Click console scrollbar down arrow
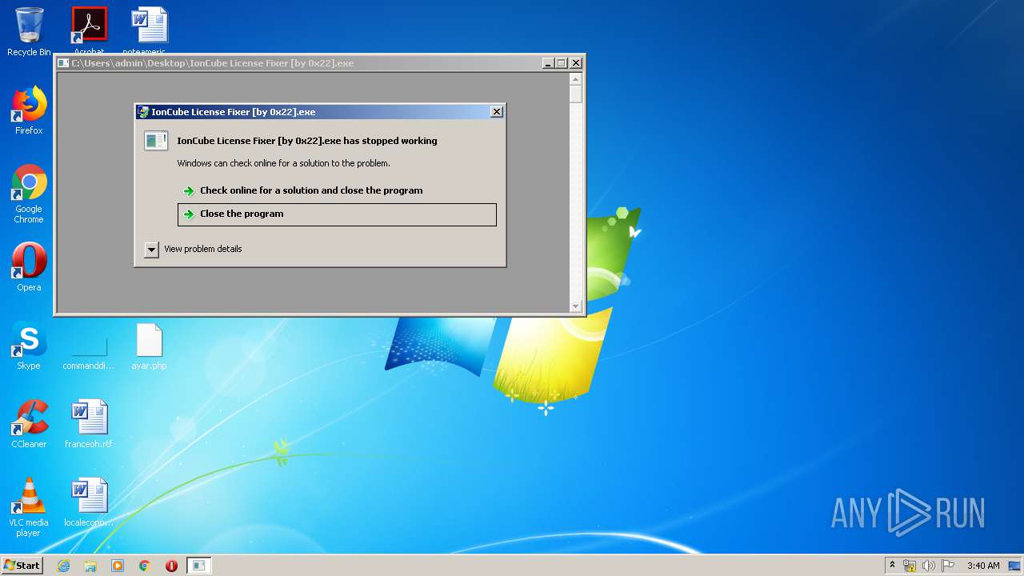The image size is (1024, 576). point(575,306)
